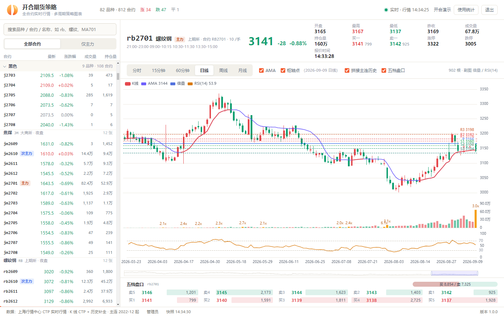The height and width of the screenshot is (316, 504).
Task: Select contract jm2705 in the list
Action: coord(58,223)
